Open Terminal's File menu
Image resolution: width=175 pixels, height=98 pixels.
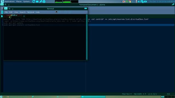(x=6, y=12)
